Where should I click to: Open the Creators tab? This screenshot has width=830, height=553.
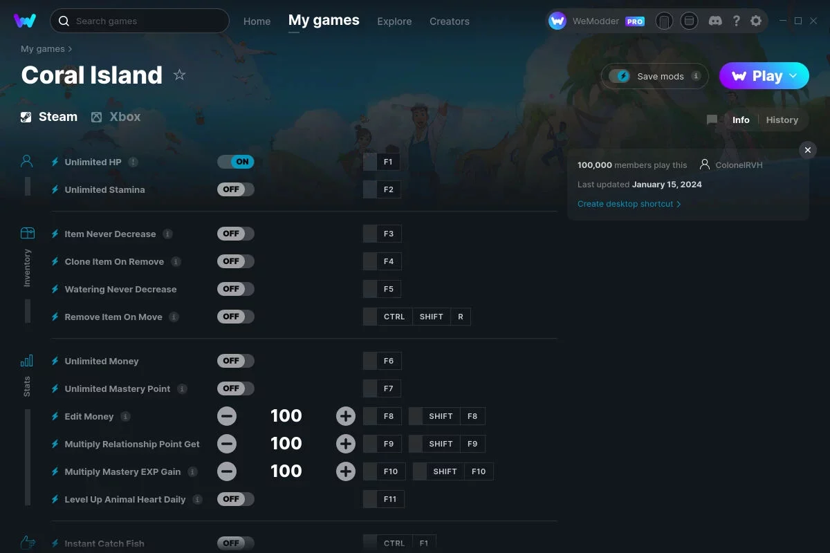450,21
